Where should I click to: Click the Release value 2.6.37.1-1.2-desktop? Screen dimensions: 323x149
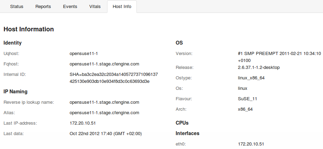coord(259,68)
